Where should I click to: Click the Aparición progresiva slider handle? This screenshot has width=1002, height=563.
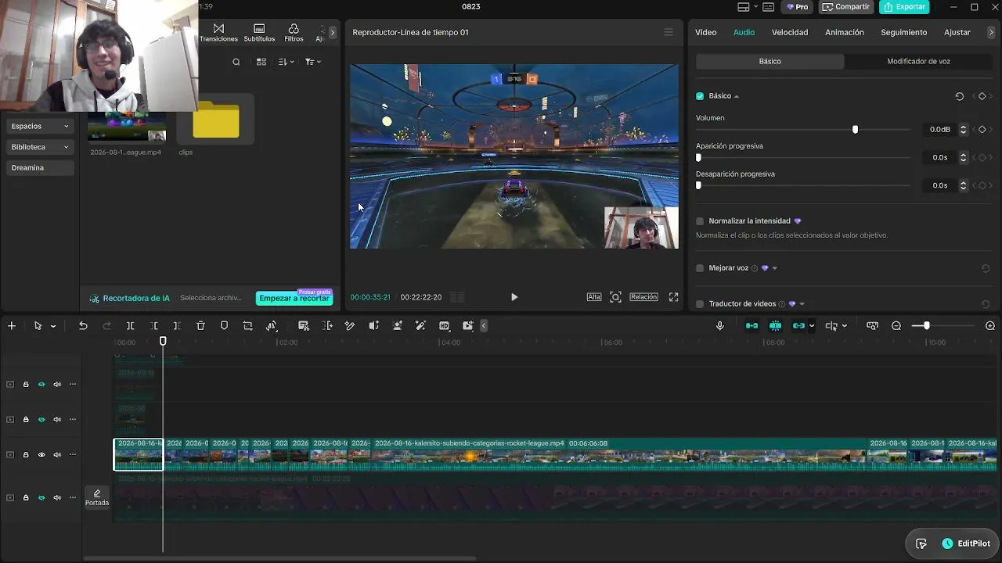(x=698, y=158)
